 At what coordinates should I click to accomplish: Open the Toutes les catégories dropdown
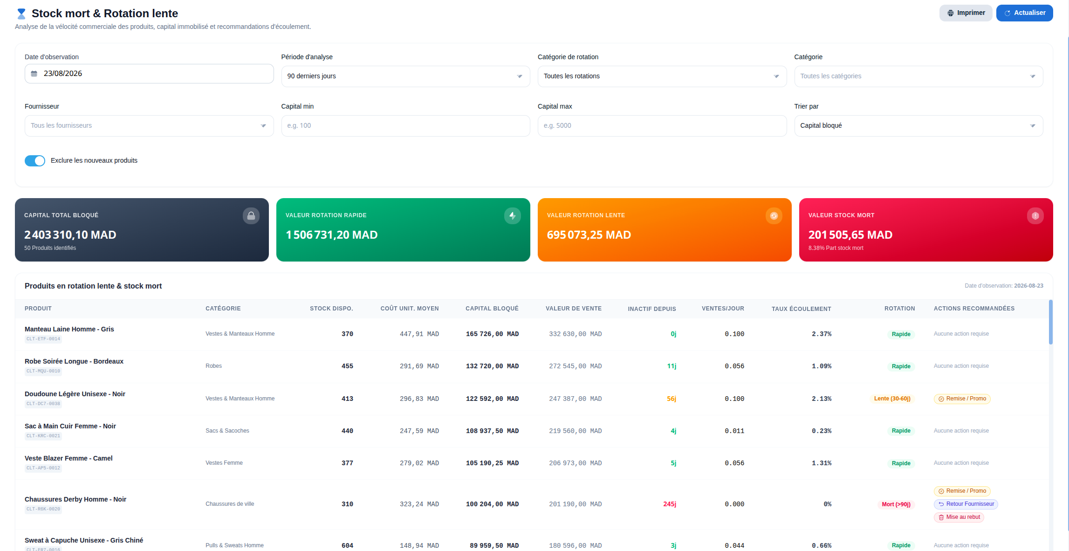pyautogui.click(x=918, y=76)
